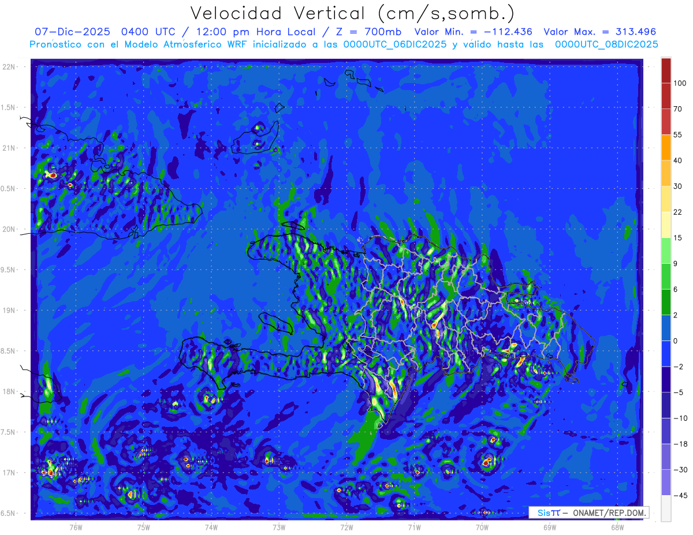Click the colorbar value label "55"

click(677, 134)
